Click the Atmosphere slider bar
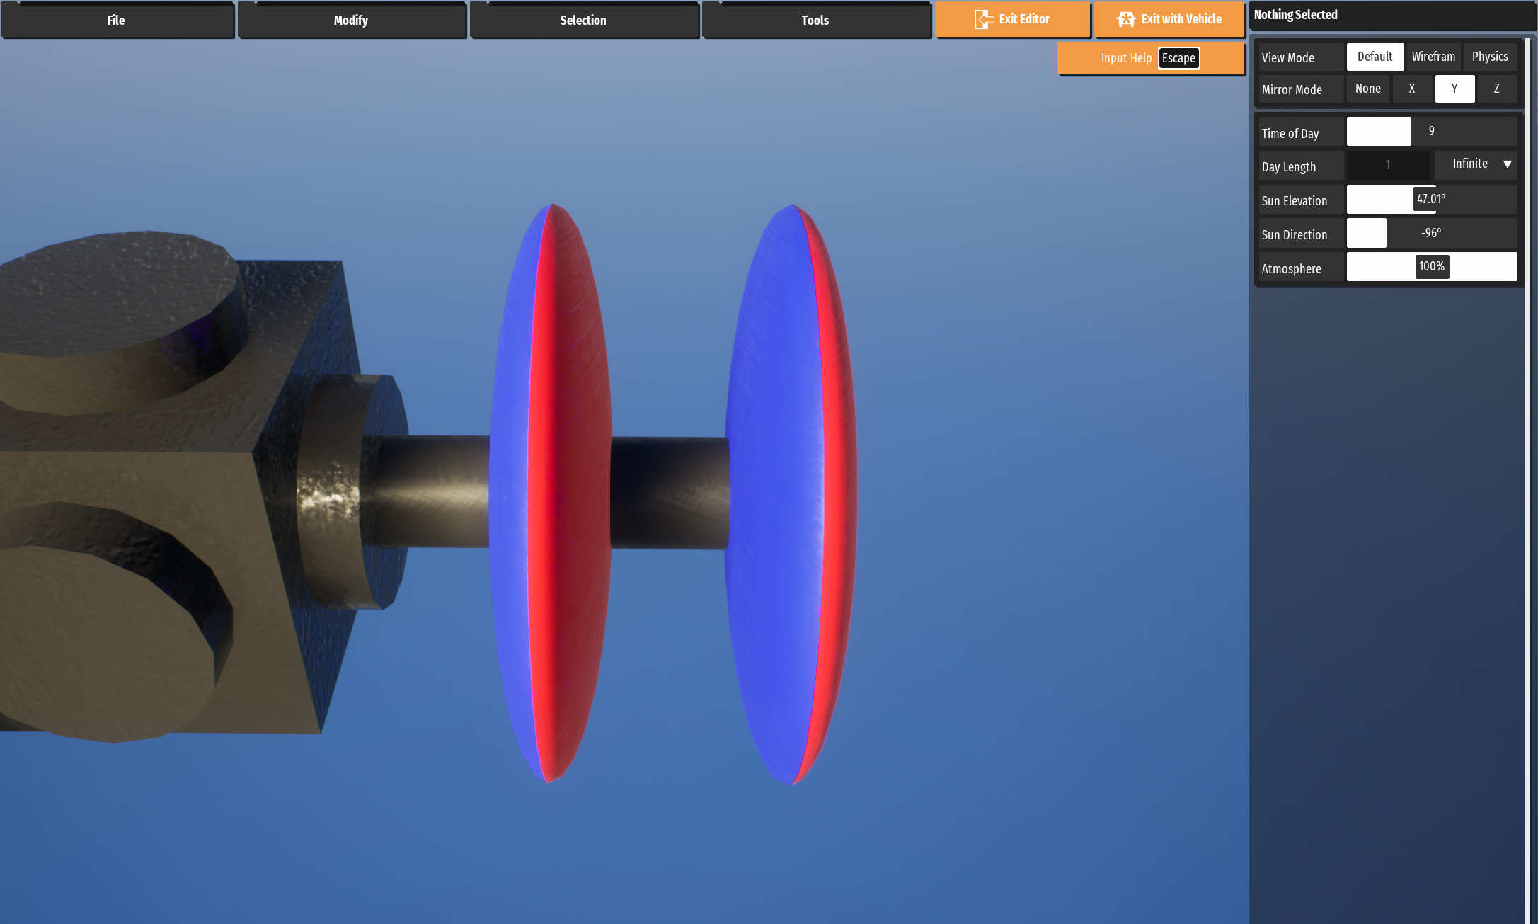Screen dimensions: 1538x924 coord(1431,267)
